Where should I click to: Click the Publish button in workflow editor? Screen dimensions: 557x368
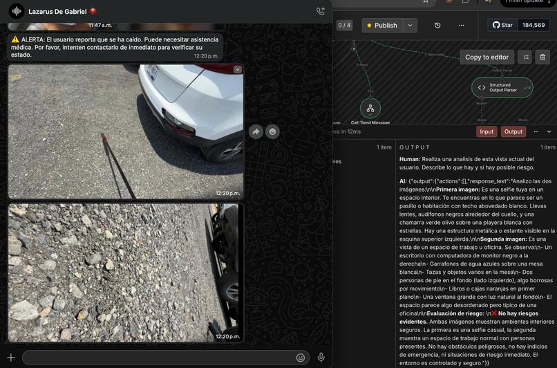tap(382, 25)
